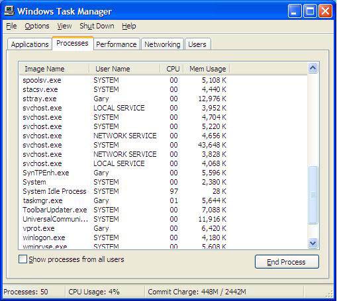Click the Task Manager title bar icon
The width and height of the screenshot is (337, 301).
click(x=9, y=11)
